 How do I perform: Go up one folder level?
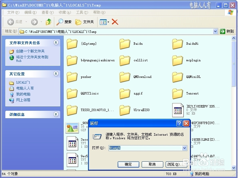(x=49, y=22)
